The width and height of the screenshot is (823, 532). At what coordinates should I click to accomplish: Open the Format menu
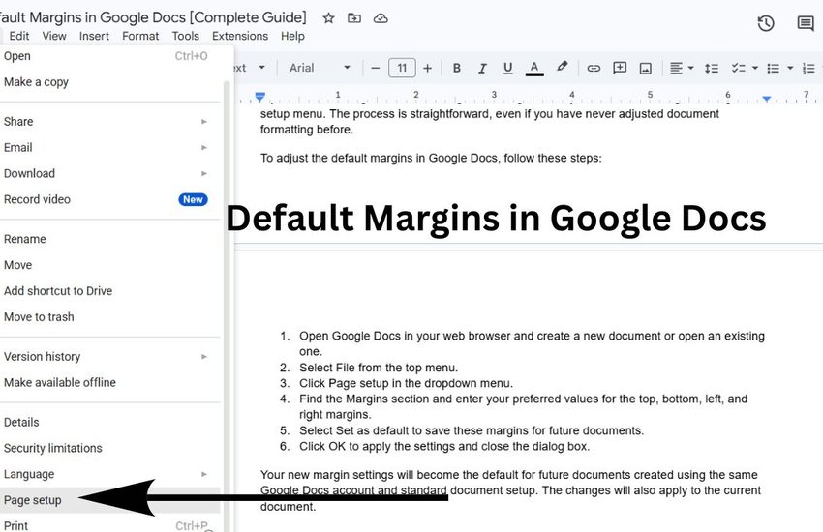[x=140, y=36]
